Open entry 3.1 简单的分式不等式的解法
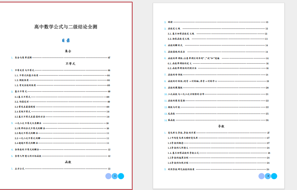This screenshot has height=190, width=297. [62, 128]
